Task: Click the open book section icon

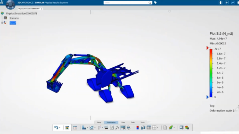Action: (143, 127)
